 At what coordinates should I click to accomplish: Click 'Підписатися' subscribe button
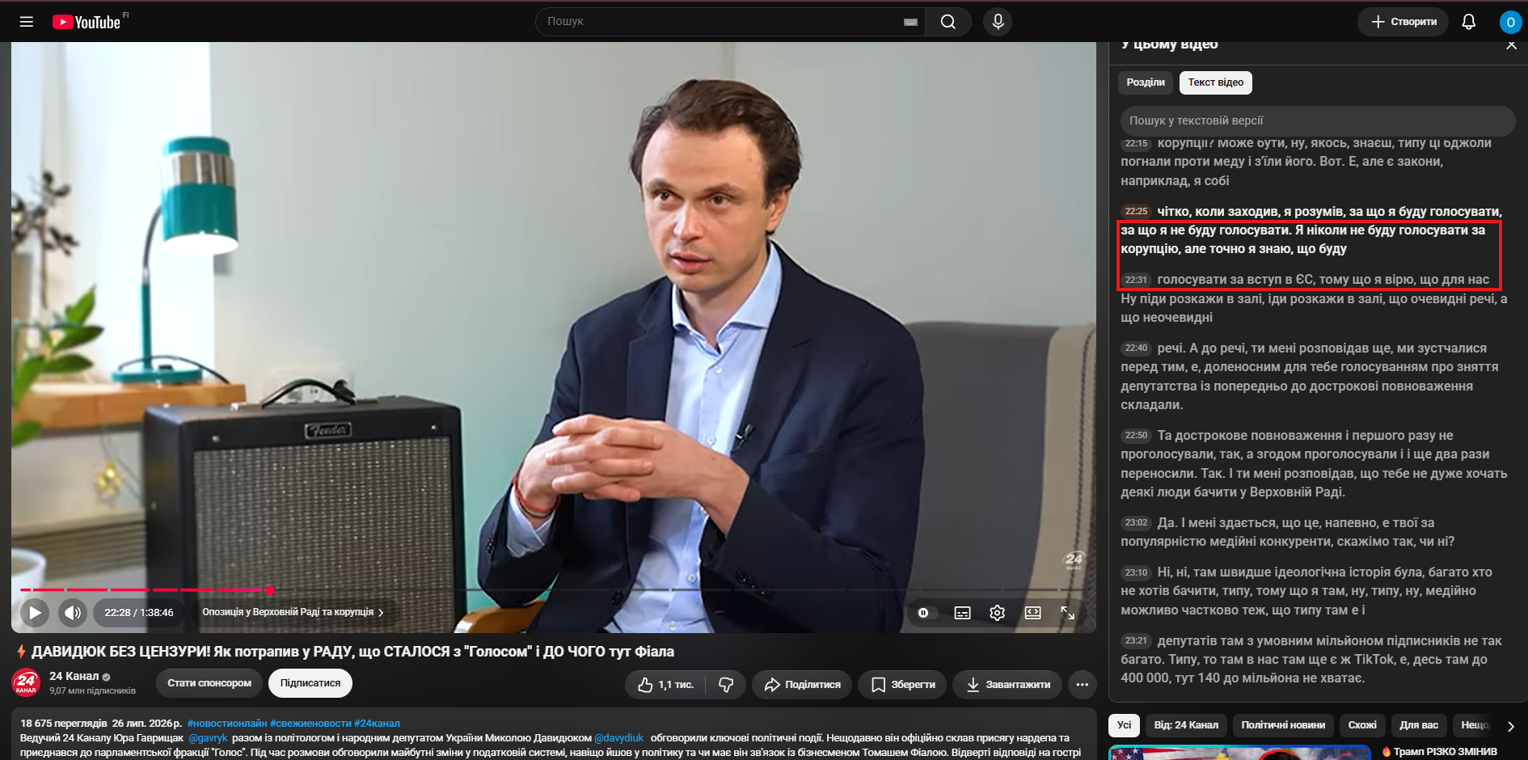310,683
